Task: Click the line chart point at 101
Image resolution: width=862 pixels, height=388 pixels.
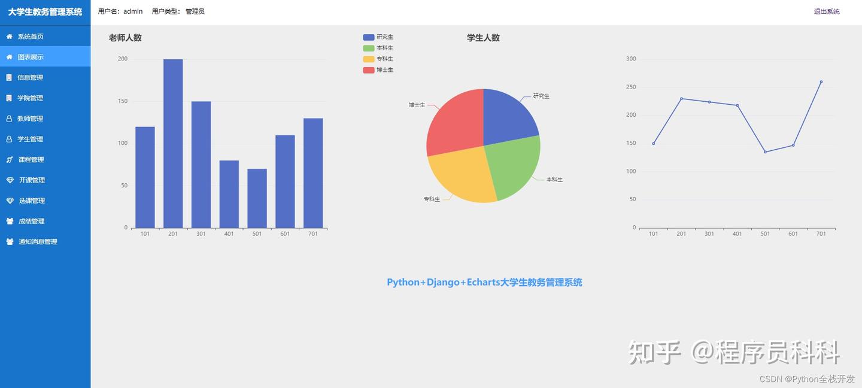Action: point(654,144)
